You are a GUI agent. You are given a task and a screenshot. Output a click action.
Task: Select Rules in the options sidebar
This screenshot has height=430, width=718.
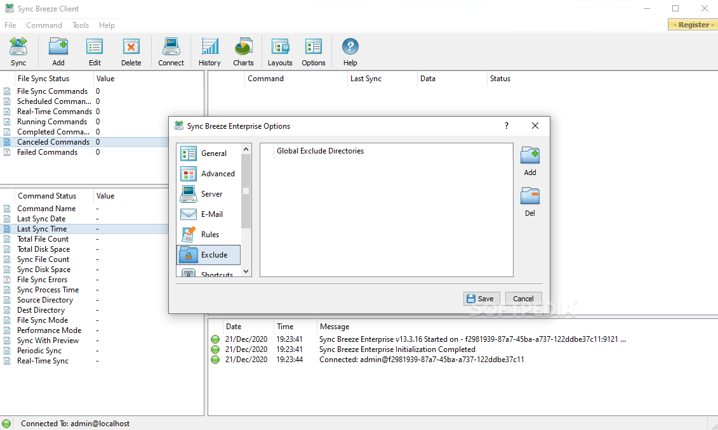pyautogui.click(x=209, y=235)
